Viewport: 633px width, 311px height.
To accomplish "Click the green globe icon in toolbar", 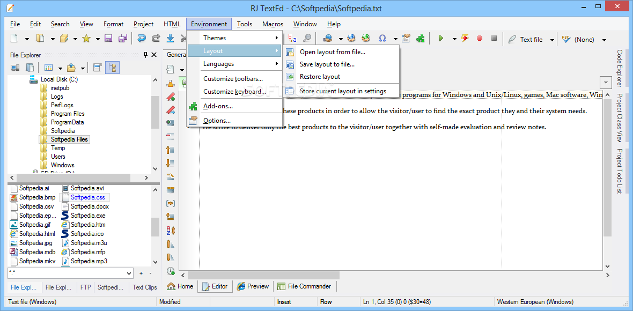I will click(365, 39).
